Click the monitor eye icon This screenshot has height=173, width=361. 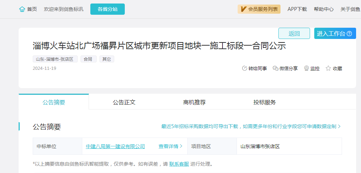(x=306, y=68)
